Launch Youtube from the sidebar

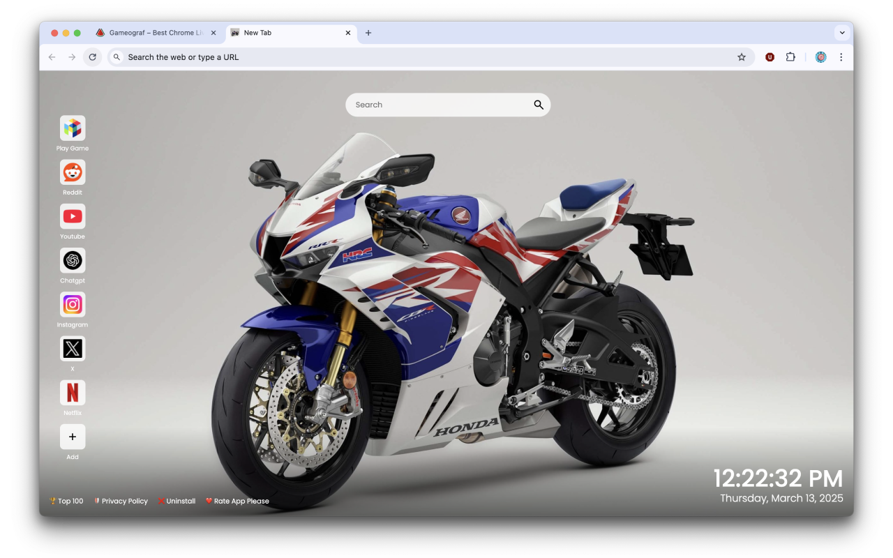[x=73, y=216]
